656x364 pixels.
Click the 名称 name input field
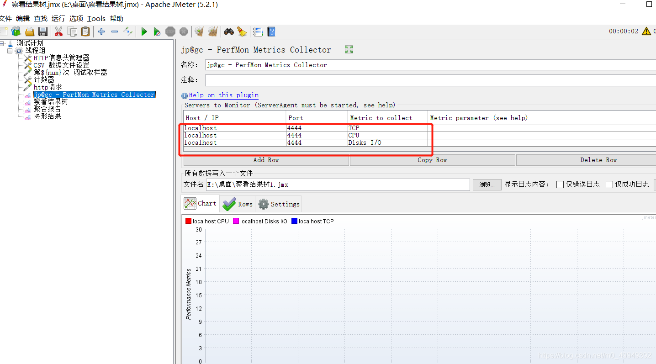click(430, 65)
